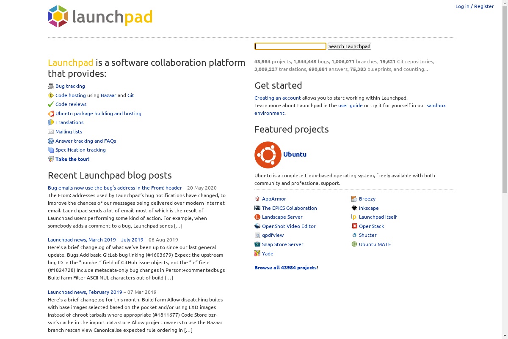508x339 pixels.
Task: Open the Code hosting link
Action: (x=71, y=95)
